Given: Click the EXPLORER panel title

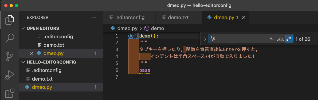Looking at the screenshot, I should 38,18.
